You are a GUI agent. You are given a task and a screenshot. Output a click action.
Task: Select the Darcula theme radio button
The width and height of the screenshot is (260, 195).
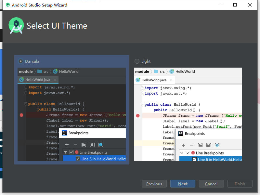tap(21, 61)
